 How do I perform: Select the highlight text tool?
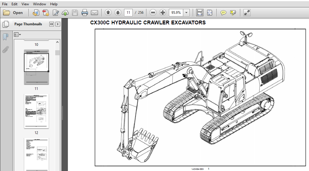(233, 13)
